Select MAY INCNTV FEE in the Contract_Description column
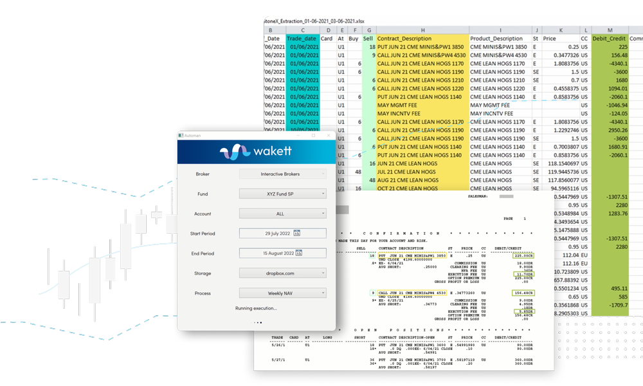The image size is (643, 386). tap(422, 114)
